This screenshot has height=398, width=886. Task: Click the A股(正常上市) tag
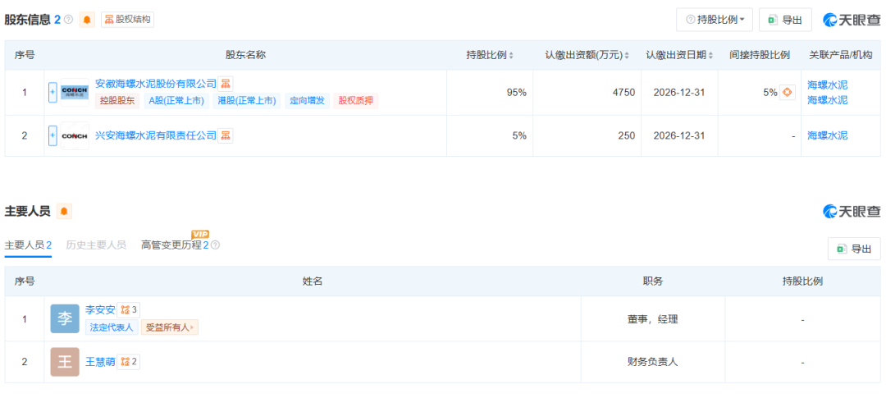coord(177,101)
